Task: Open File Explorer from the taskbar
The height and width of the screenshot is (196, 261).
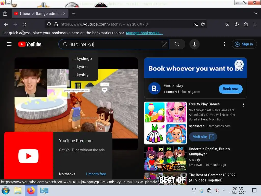Action: [x=18, y=190]
